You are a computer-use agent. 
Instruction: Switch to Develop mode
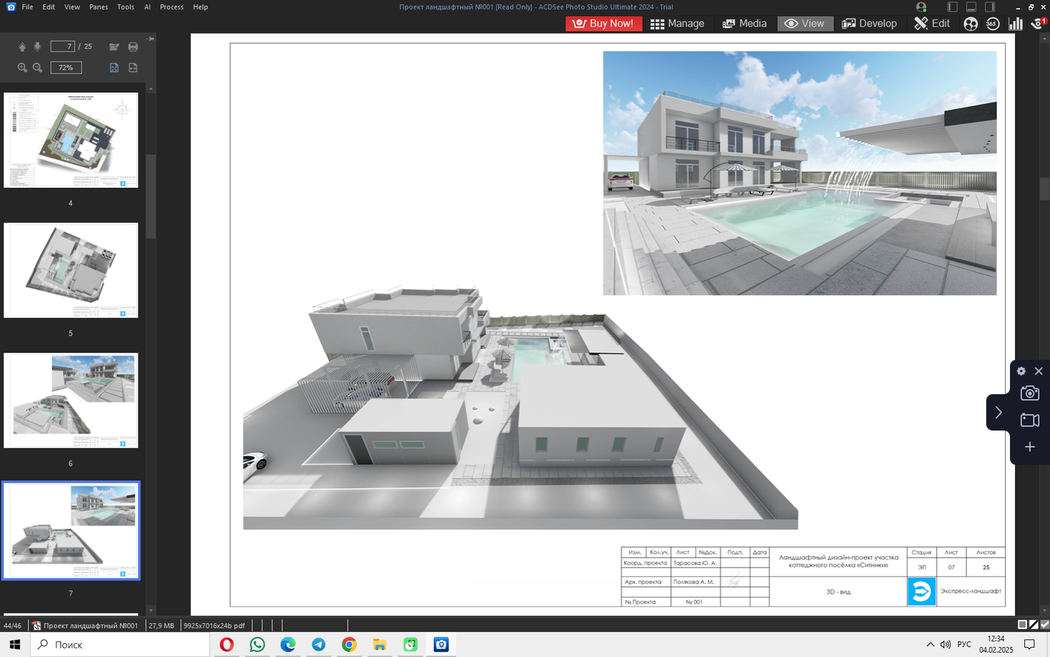[x=869, y=24]
